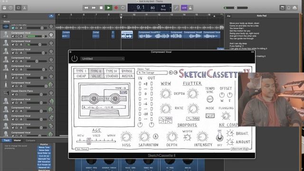Switch to the Track tab in Smart Controls

click(7, 141)
